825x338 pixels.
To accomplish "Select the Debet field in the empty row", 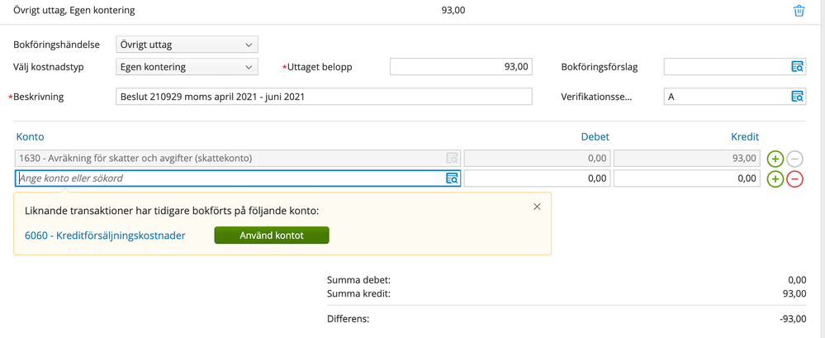I will pyautogui.click(x=537, y=179).
